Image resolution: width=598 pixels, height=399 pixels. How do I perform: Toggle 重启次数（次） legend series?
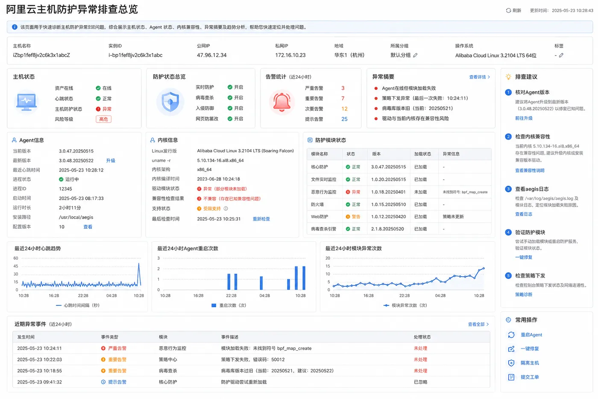click(229, 305)
